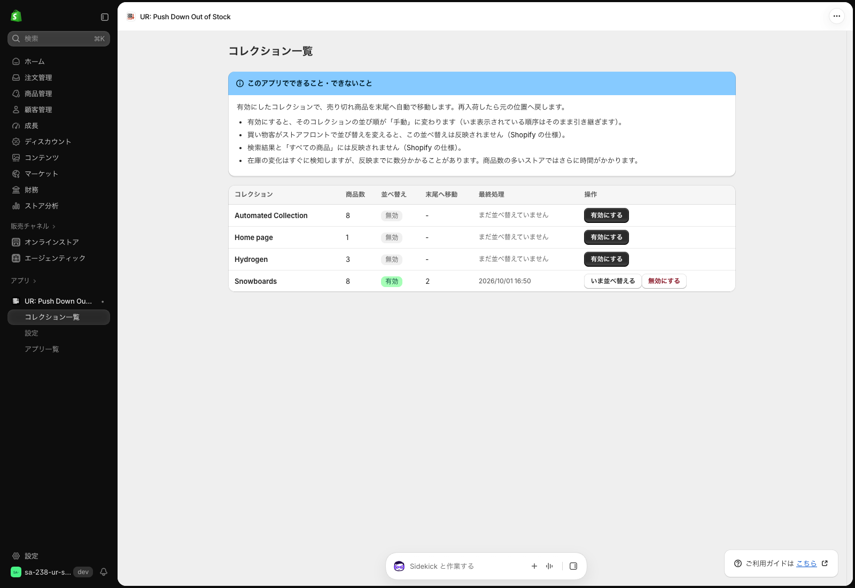The height and width of the screenshot is (588, 855).
Task: Focus the 検索 search field
Action: point(59,38)
